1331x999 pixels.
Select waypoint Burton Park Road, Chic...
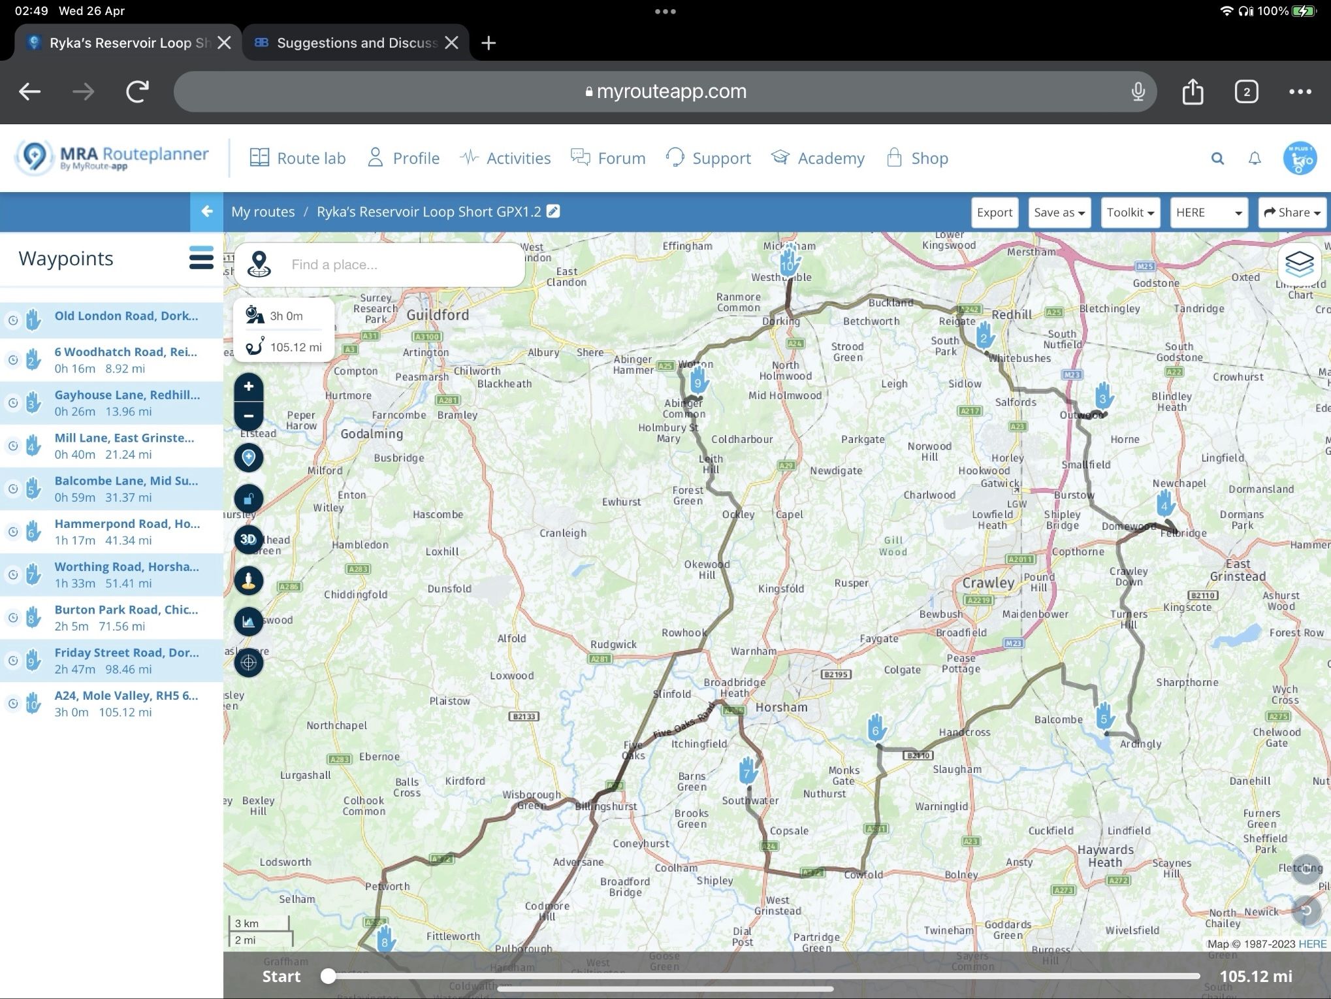(111, 618)
